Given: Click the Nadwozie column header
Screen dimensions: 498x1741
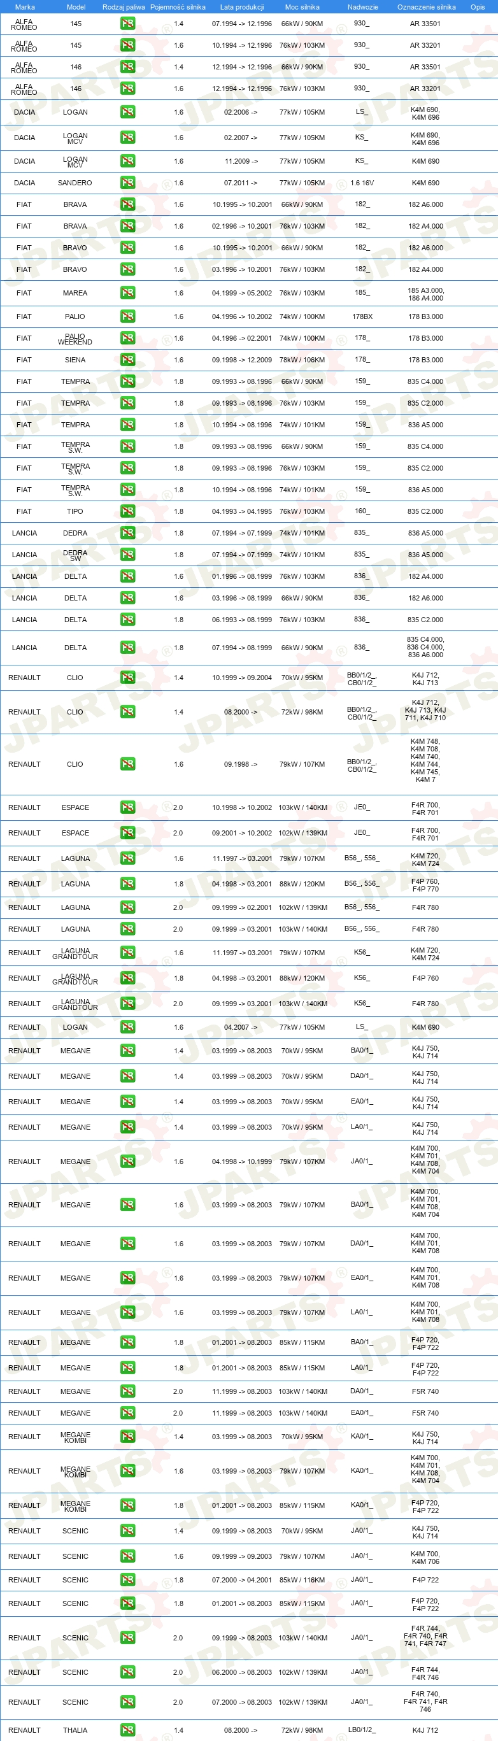Looking at the screenshot, I should 363,7.
